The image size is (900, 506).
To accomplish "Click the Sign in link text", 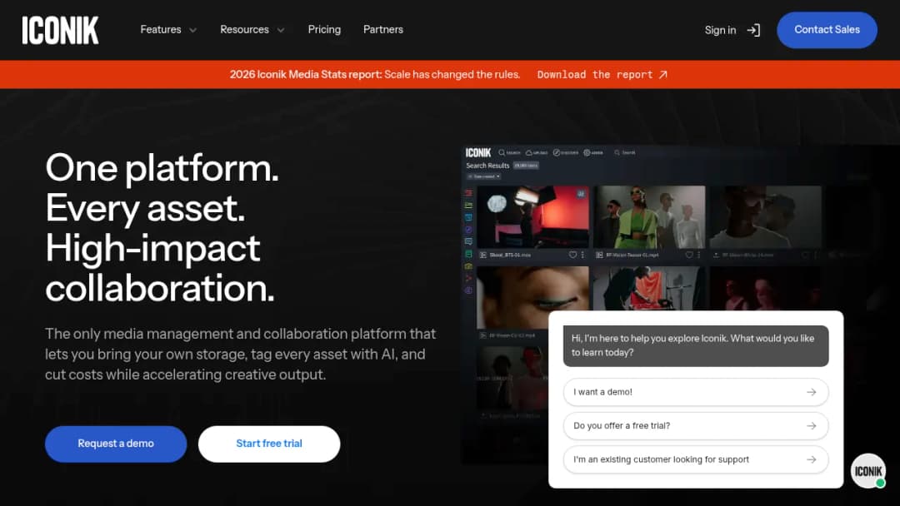I will (x=720, y=30).
